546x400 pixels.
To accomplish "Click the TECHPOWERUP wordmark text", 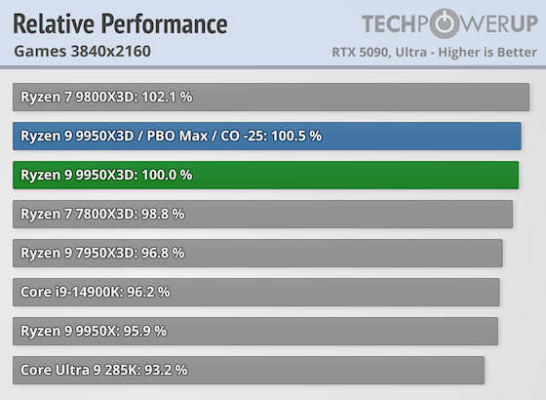I will (449, 23).
